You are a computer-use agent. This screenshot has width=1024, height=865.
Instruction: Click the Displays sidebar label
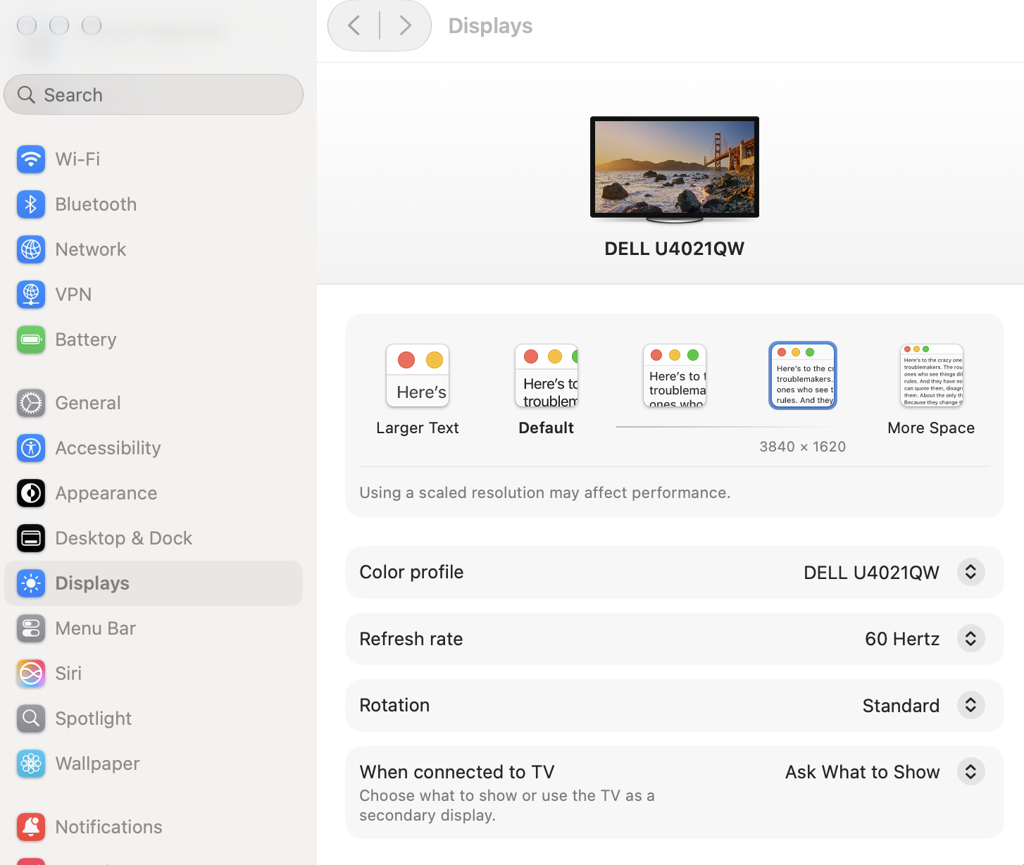pyautogui.click(x=92, y=583)
